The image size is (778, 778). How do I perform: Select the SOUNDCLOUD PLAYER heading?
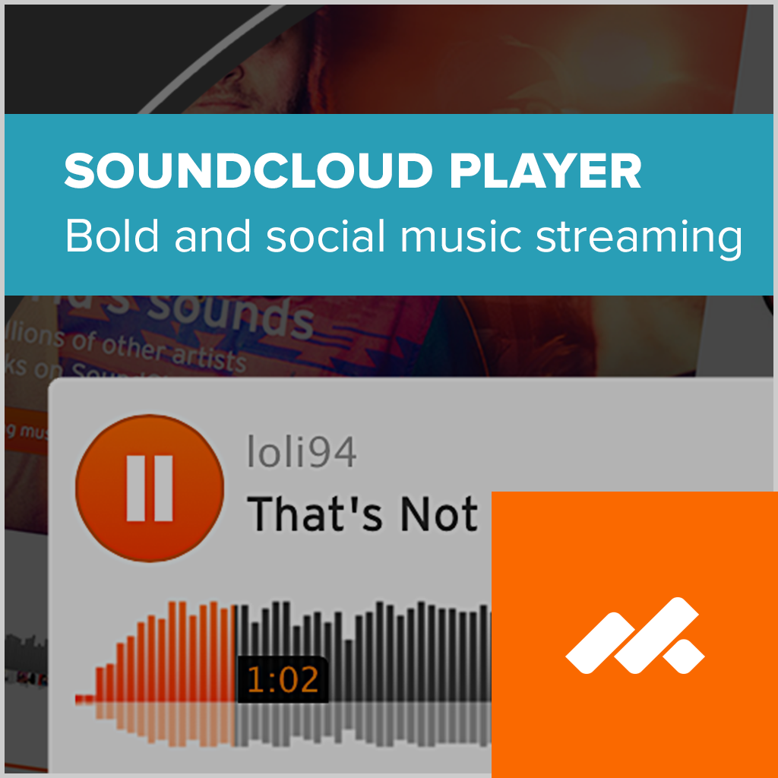click(353, 171)
